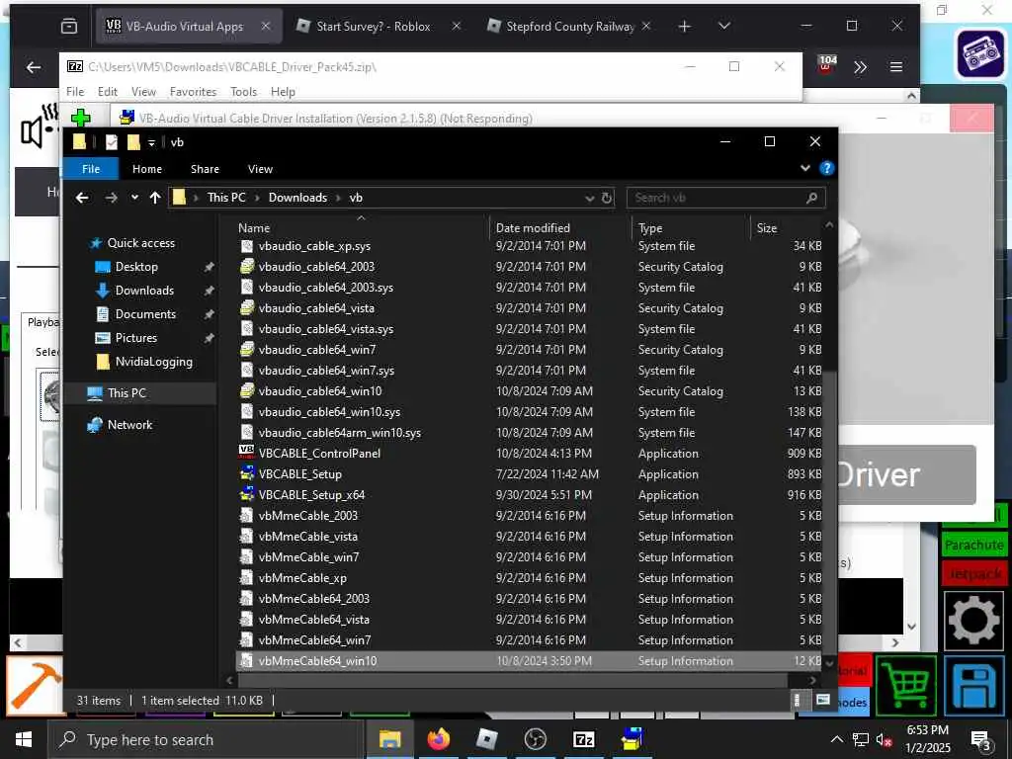Sort by Type column header
This screenshot has height=759, width=1012.
coord(650,228)
